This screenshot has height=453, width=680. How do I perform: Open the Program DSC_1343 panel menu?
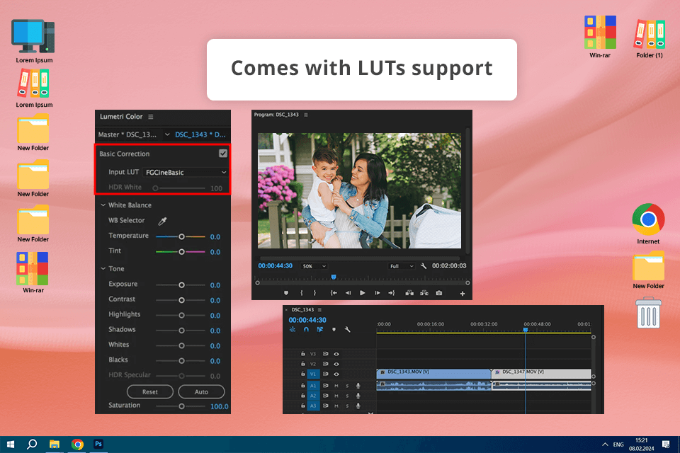pos(306,115)
